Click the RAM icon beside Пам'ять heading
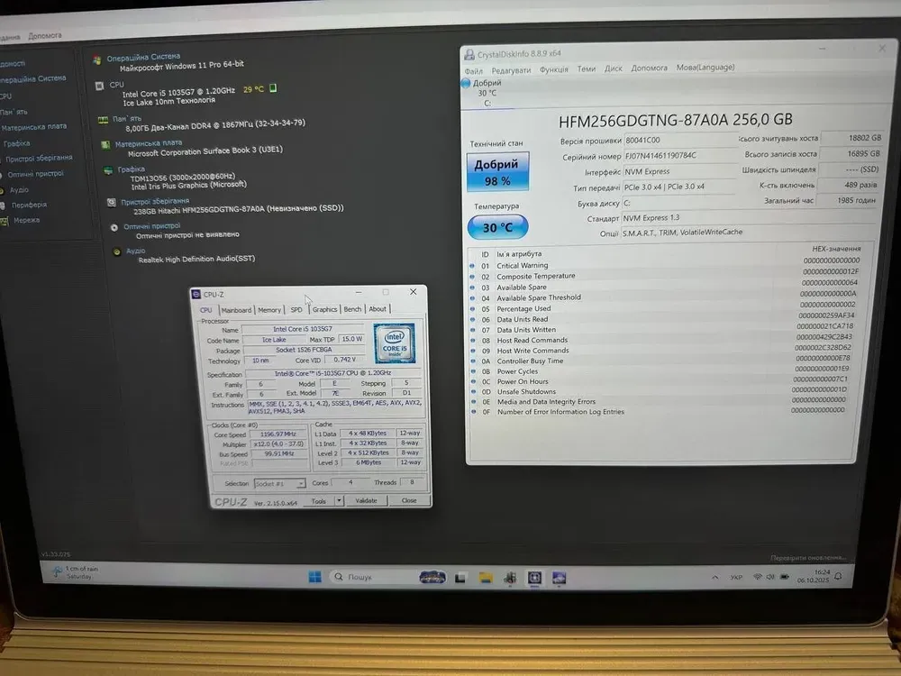Screen dimensions: 901x676 coord(104,119)
